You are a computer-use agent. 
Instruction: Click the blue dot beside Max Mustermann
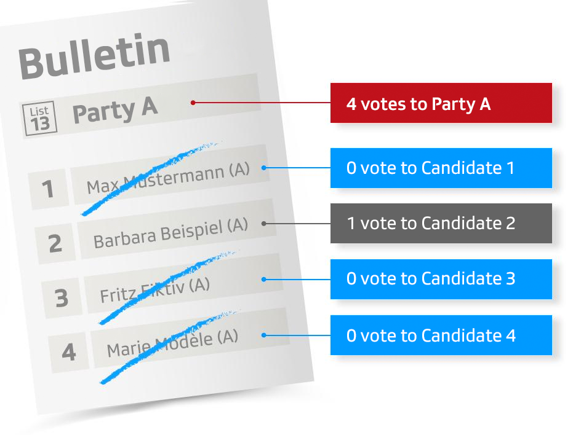point(263,167)
